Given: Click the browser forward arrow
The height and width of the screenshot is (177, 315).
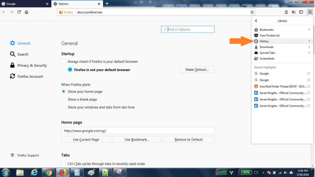Looking at the screenshot, I should 12,12.
